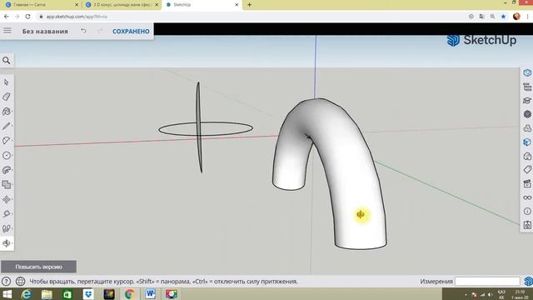Close the SketchUp browser tab

pyautogui.click(x=237, y=5)
